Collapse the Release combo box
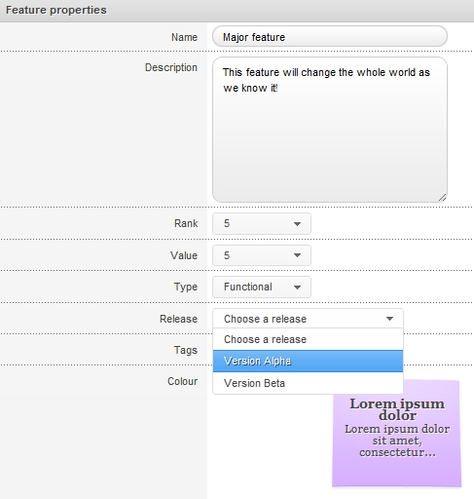 pyautogui.click(x=308, y=319)
